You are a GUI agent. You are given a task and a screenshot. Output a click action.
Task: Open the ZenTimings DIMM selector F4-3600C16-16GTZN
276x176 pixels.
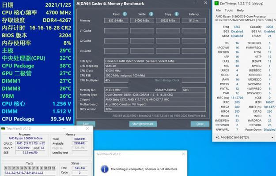coord(244,137)
